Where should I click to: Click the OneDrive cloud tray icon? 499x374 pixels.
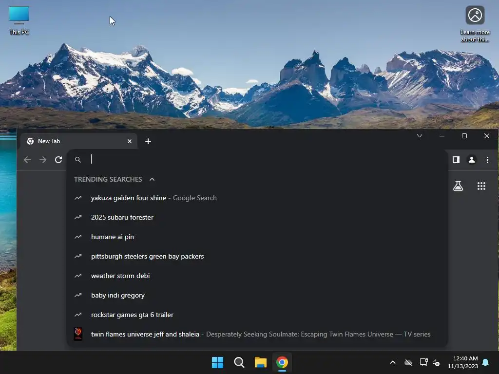[x=408, y=362]
